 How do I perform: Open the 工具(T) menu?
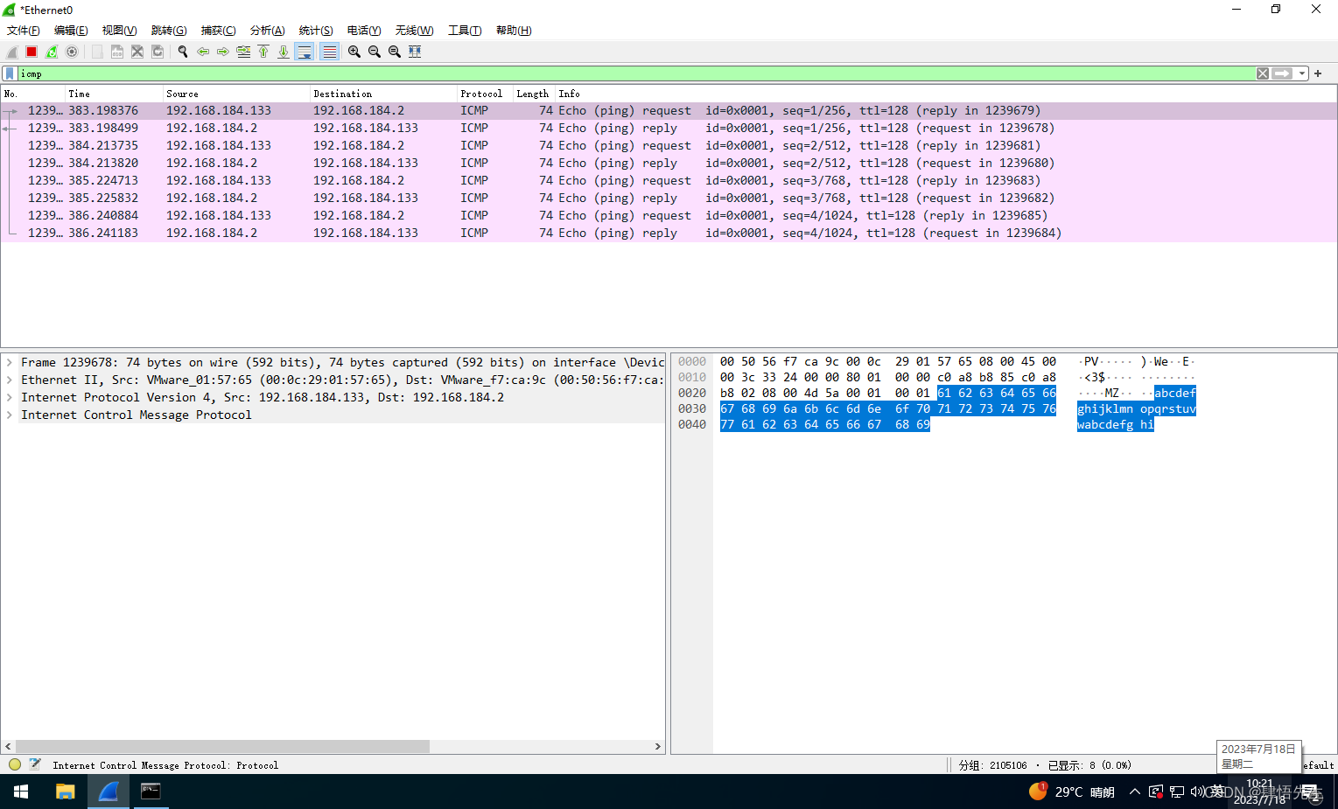click(465, 31)
